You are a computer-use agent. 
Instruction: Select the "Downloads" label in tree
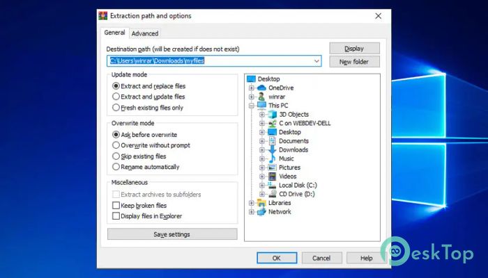tap(293, 150)
